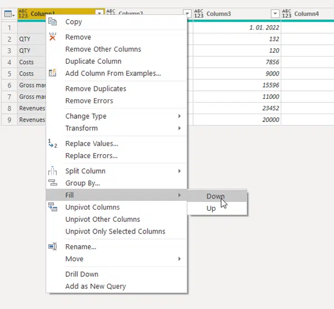Click the cell with value 23452

click(237, 108)
